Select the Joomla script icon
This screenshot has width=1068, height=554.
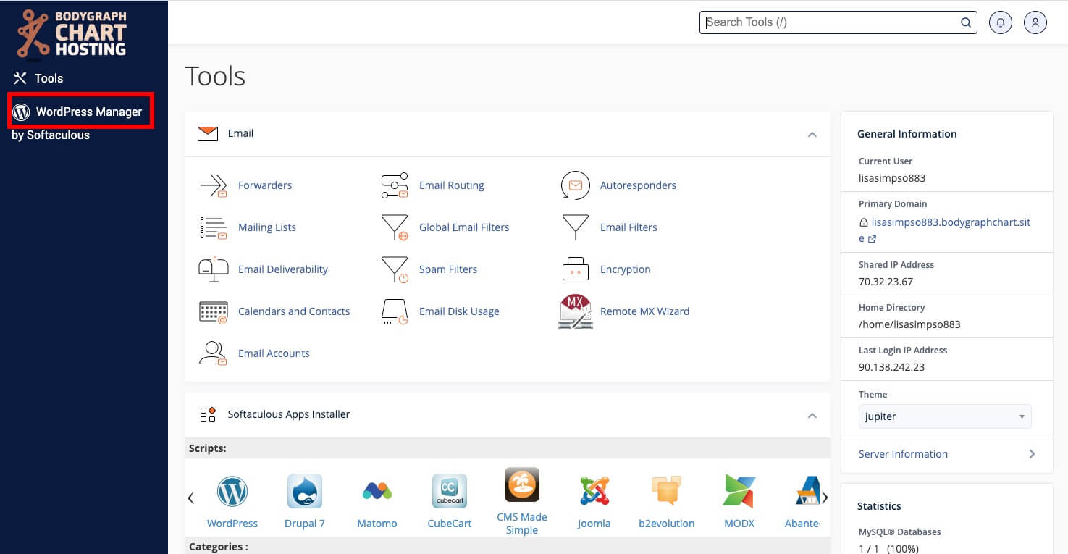coord(594,492)
